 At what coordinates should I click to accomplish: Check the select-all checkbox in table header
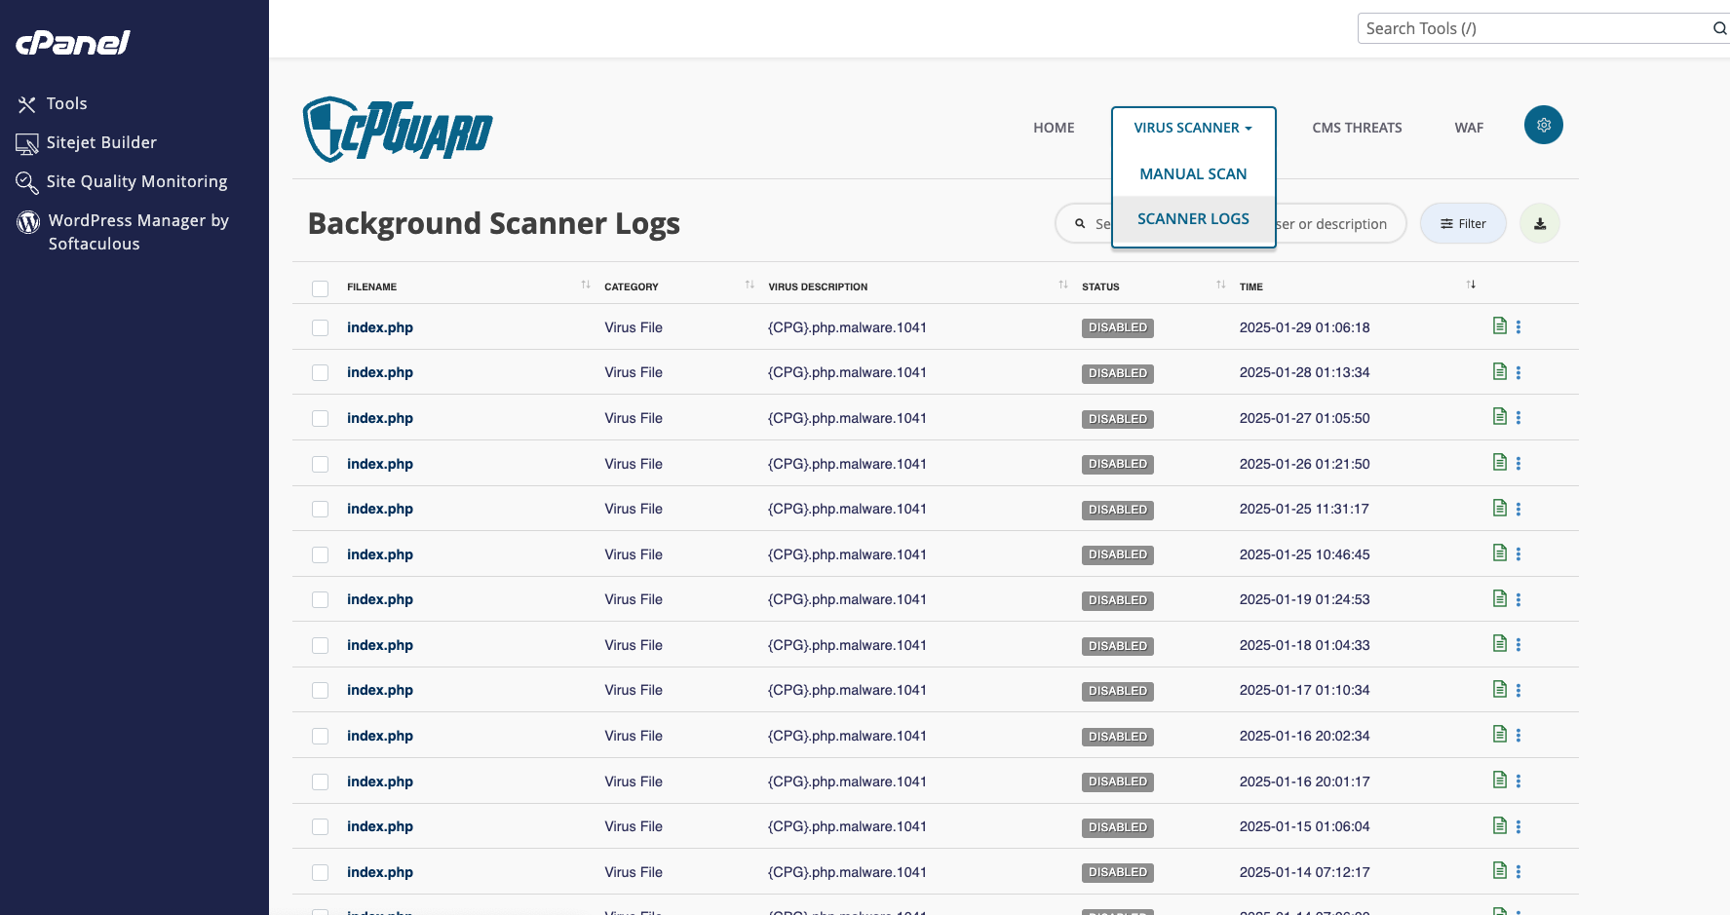click(x=320, y=288)
